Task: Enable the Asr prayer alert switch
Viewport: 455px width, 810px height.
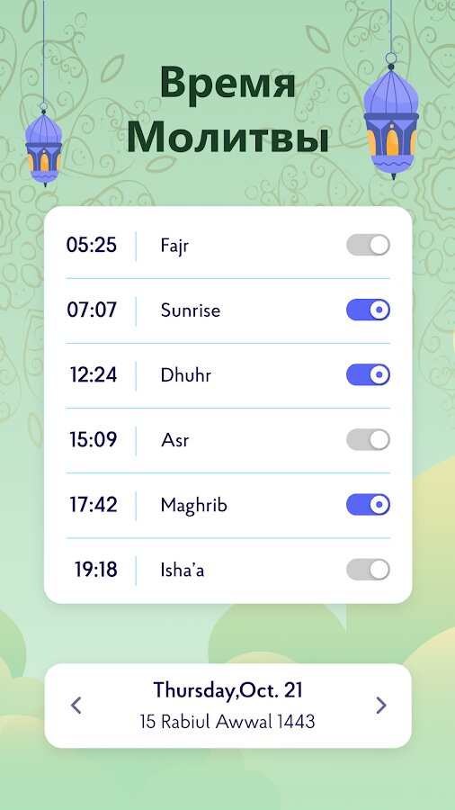Action: click(x=368, y=440)
